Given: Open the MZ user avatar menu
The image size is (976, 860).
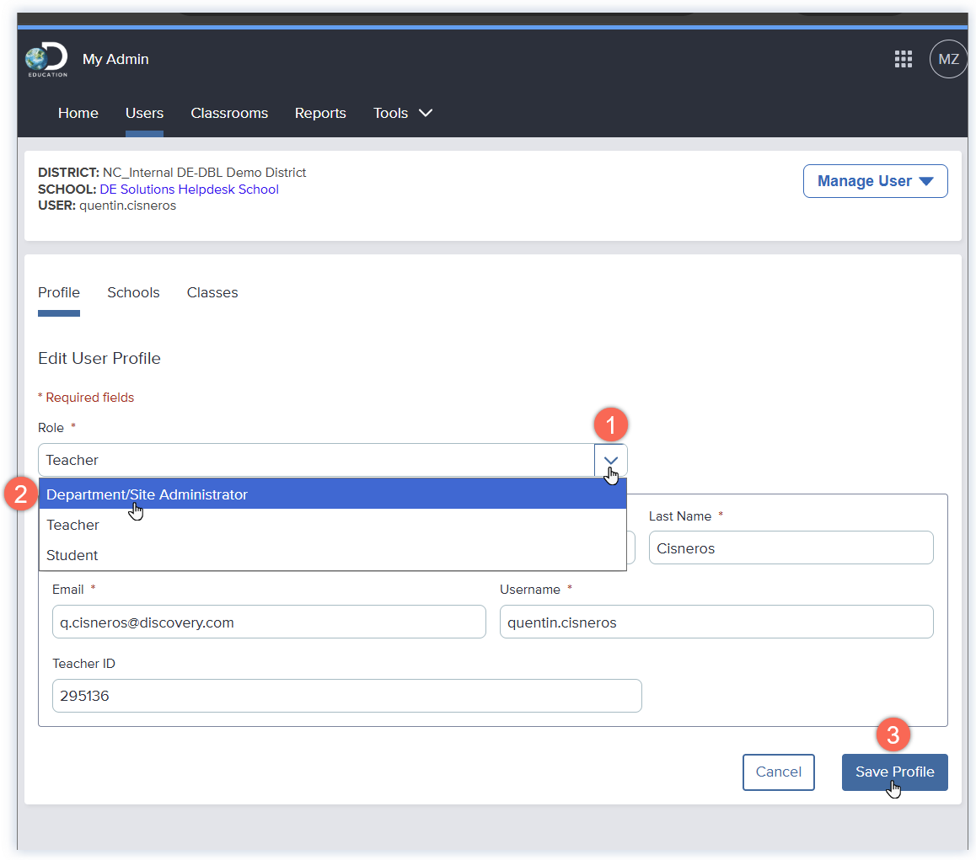Looking at the screenshot, I should [x=948, y=60].
